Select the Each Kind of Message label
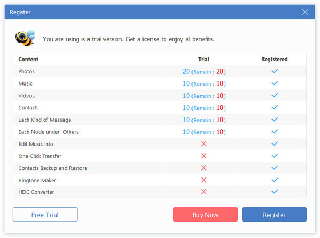Viewport: 320px width, 238px height. (x=45, y=120)
